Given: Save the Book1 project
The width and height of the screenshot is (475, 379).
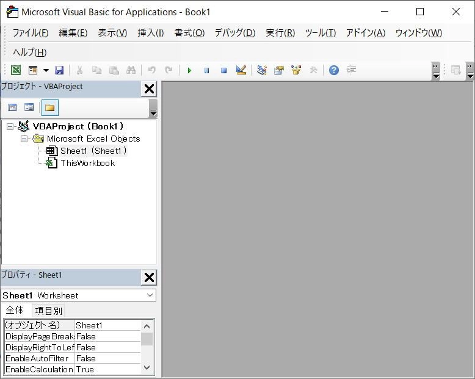Looking at the screenshot, I should pyautogui.click(x=59, y=70).
